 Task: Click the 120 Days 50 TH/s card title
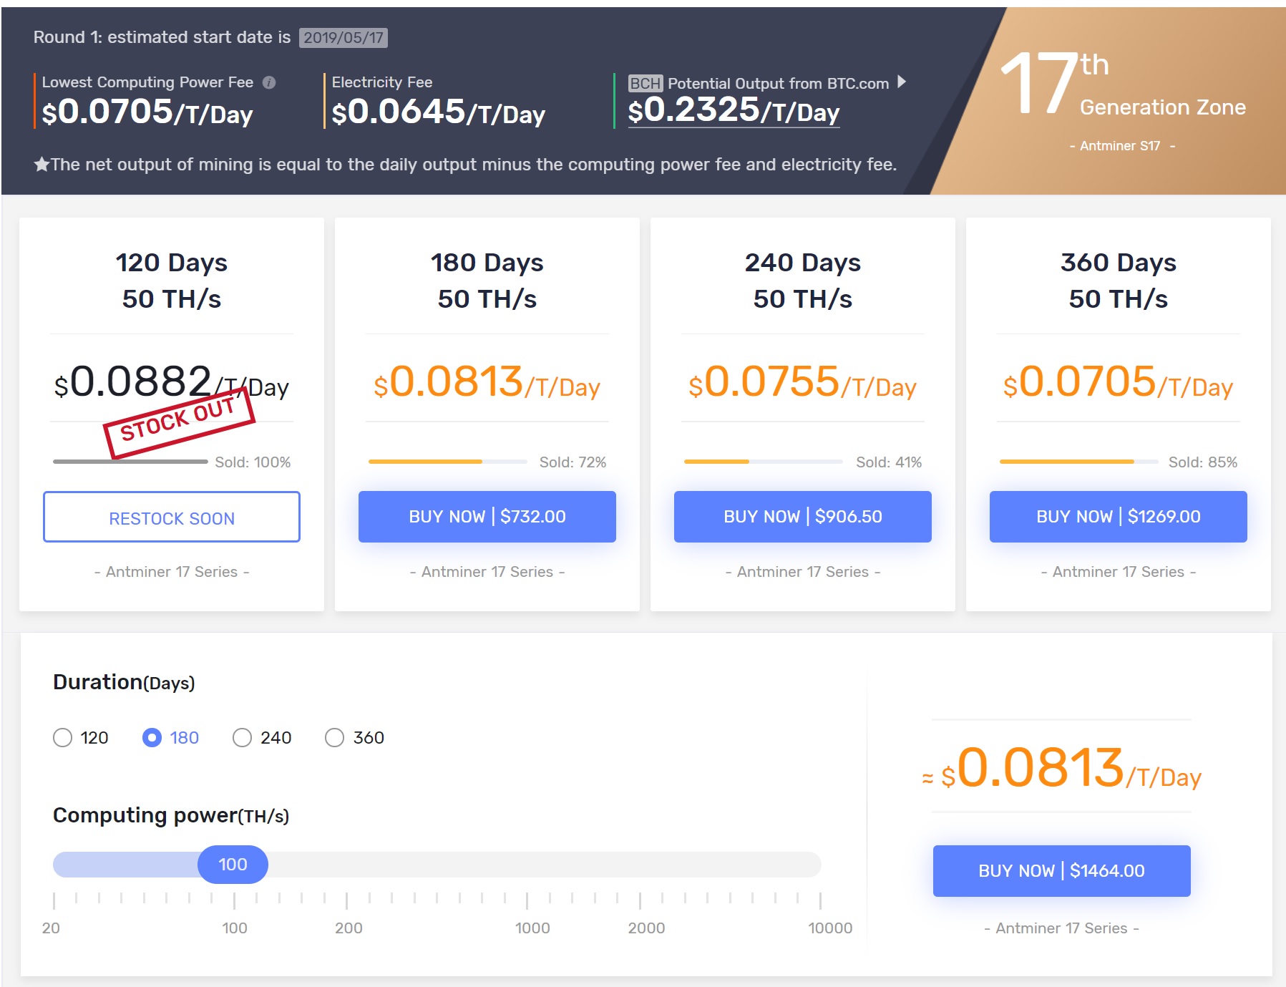tap(172, 281)
